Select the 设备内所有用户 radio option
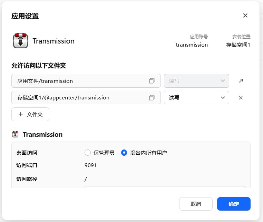 [x=124, y=153]
